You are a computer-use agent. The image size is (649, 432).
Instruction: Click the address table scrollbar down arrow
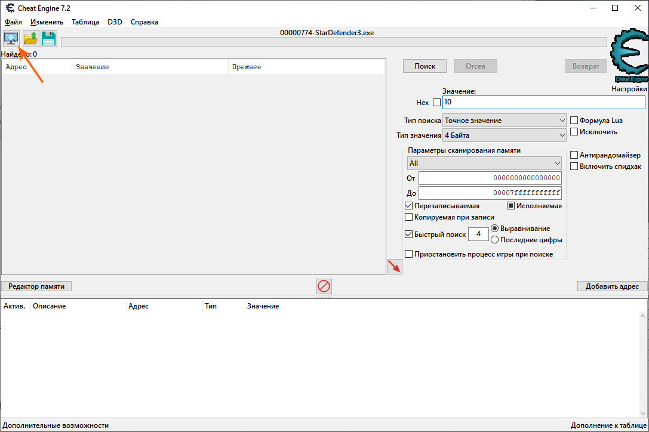(643, 413)
